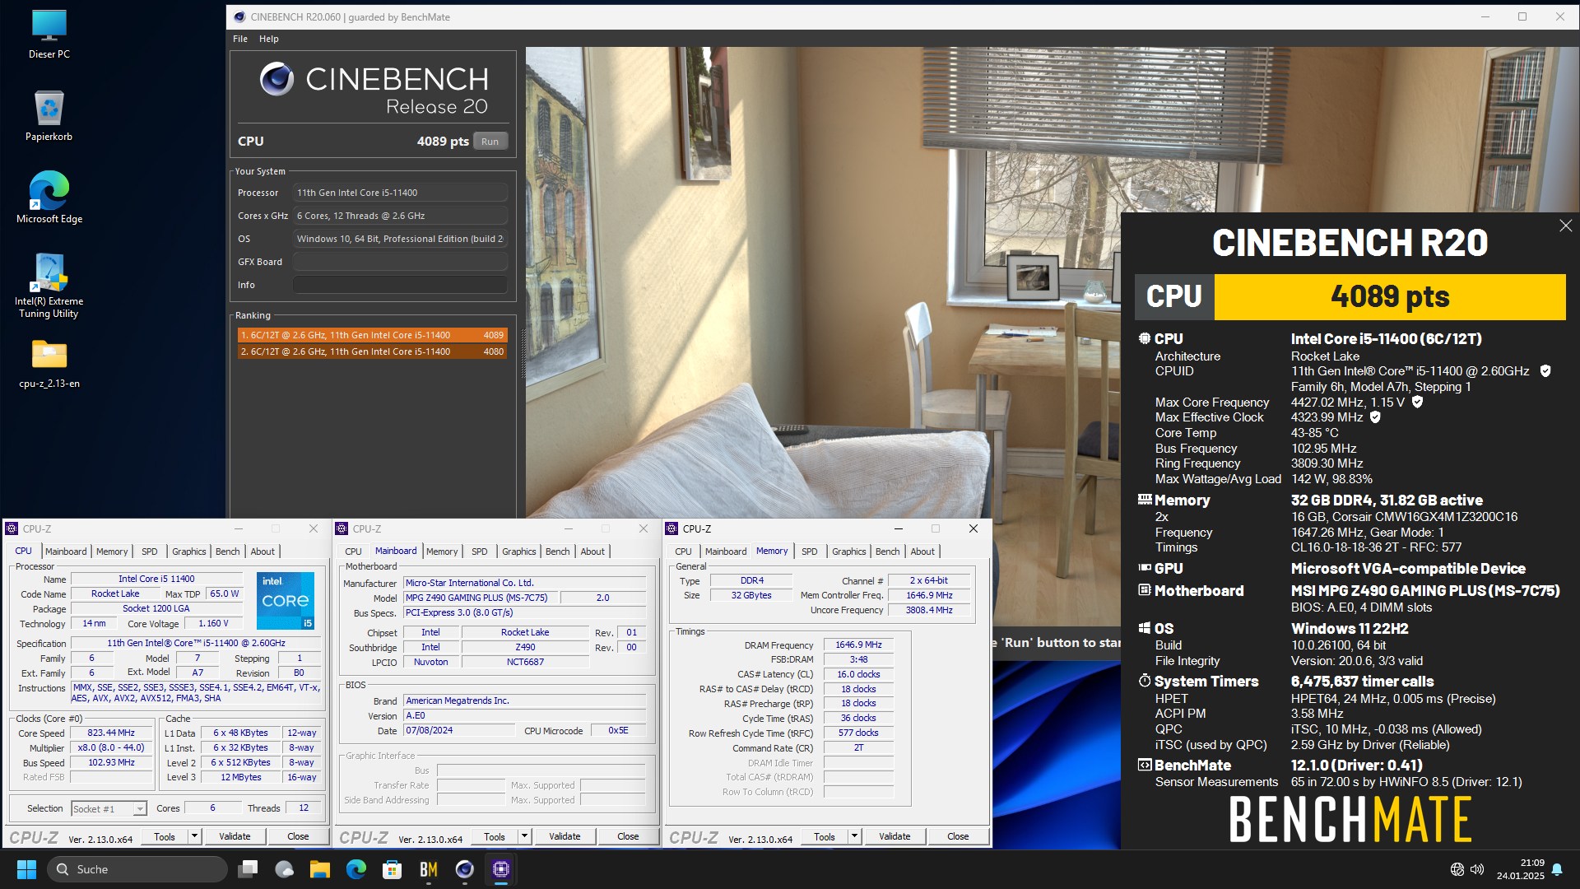Click Validate in first CPU-Z window

(x=235, y=836)
